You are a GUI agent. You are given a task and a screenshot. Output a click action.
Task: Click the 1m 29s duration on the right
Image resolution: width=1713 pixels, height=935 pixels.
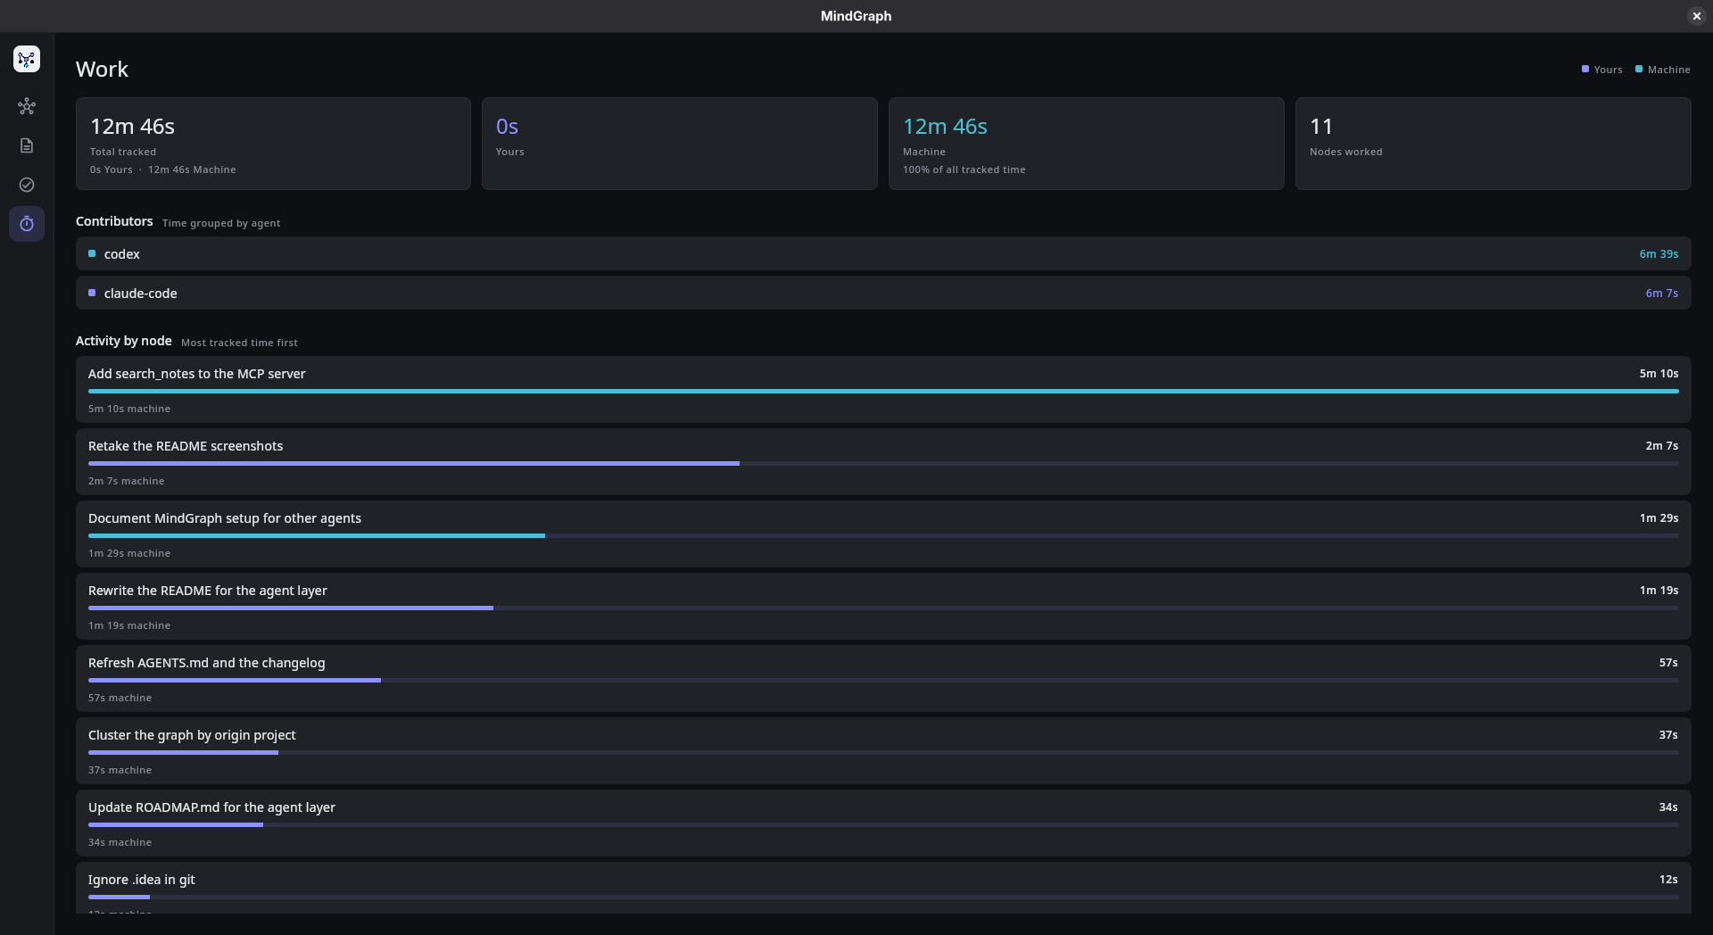click(1659, 518)
